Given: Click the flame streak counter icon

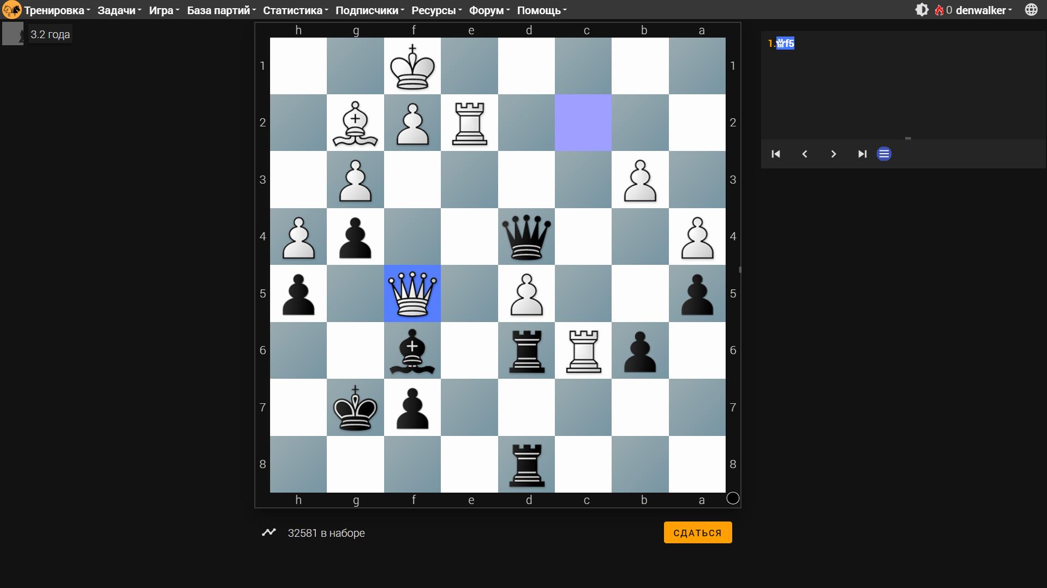Looking at the screenshot, I should coord(938,9).
